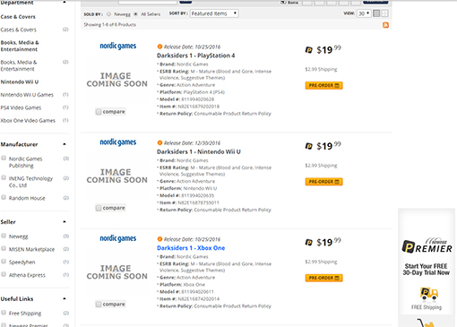Tick INENG Technology Co., Ltd filter
Image resolution: width=457 pixels, height=327 pixels.
tap(4, 177)
